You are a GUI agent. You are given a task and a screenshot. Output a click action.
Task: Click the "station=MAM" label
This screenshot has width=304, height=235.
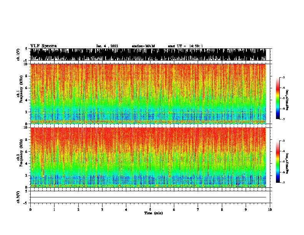(x=143, y=46)
